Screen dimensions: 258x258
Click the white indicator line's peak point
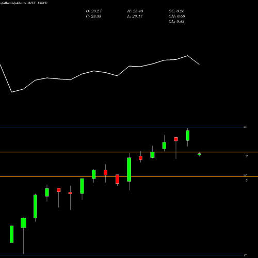187,56
